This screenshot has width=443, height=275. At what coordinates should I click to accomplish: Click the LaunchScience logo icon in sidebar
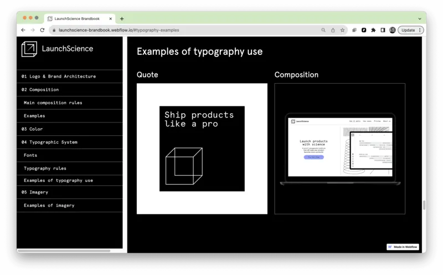(29, 49)
